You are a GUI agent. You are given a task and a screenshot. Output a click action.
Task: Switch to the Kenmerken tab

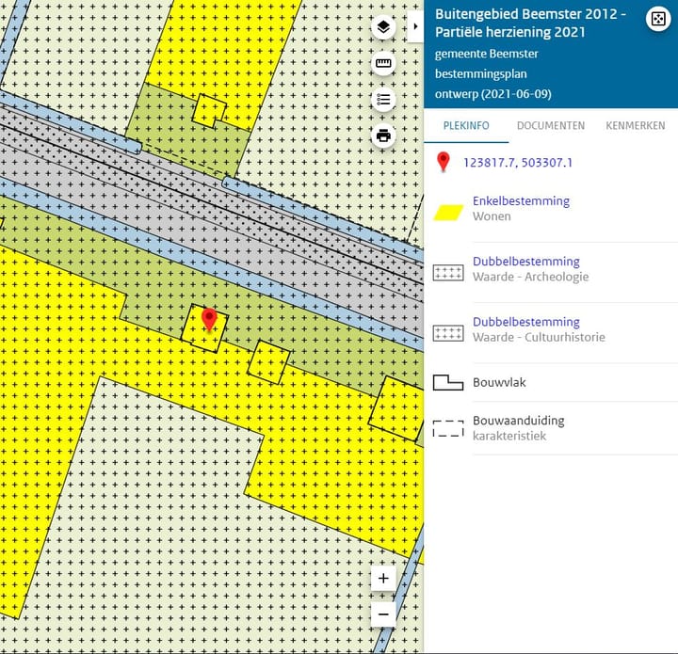[635, 125]
